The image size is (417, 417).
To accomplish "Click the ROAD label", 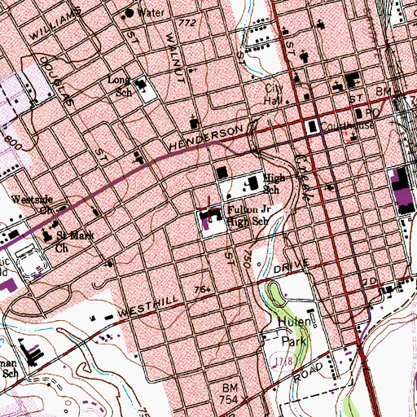I will click(309, 372).
